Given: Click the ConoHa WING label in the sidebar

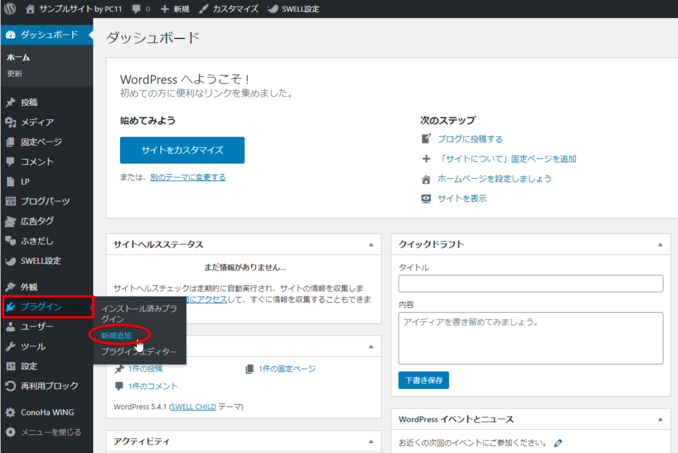Looking at the screenshot, I should (x=47, y=413).
